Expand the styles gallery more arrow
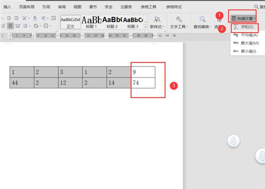 145,27
